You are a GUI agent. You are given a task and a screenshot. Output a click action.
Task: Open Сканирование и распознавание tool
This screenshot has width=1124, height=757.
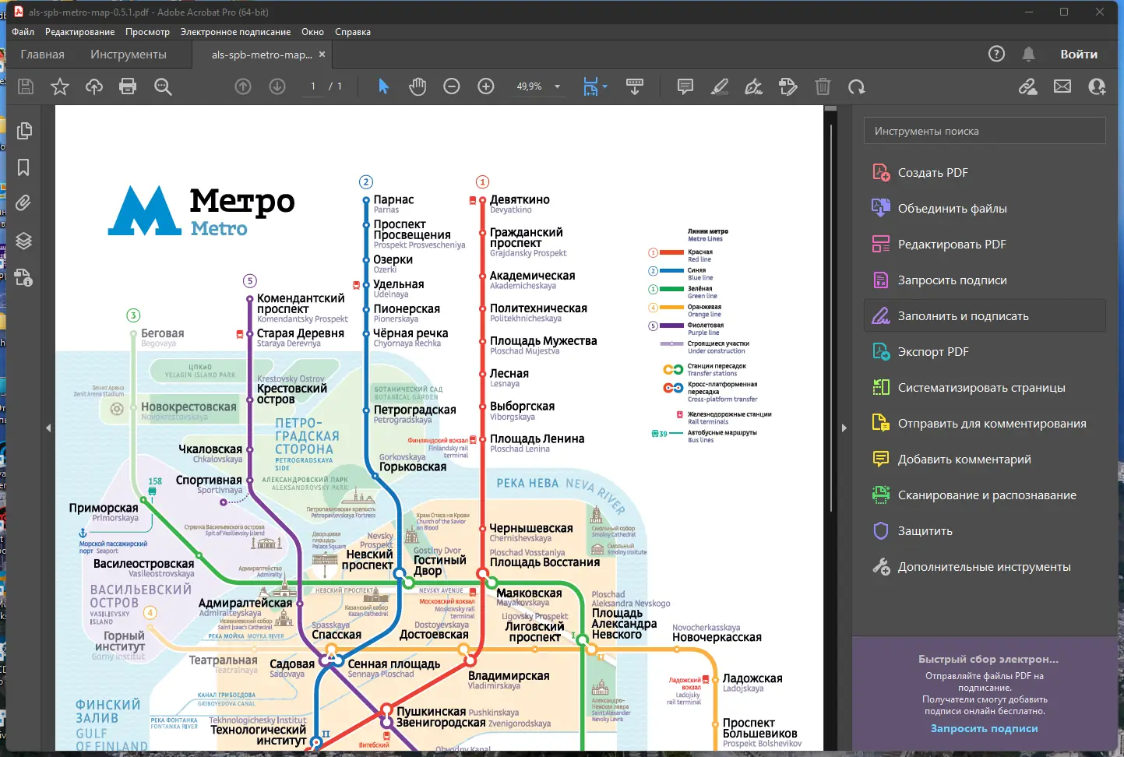tap(985, 495)
